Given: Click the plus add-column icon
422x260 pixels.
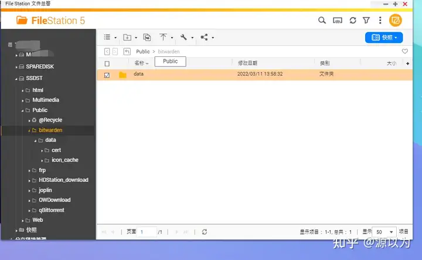Looking at the screenshot, I should pos(407,63).
